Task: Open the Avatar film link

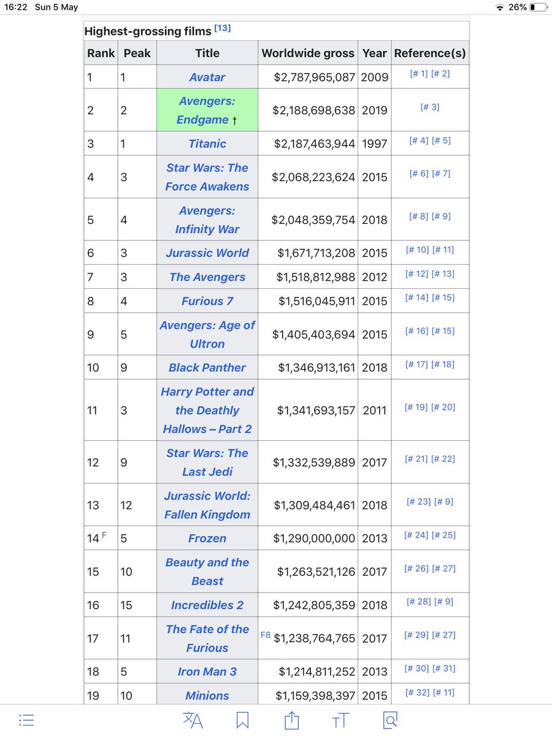Action: (207, 77)
